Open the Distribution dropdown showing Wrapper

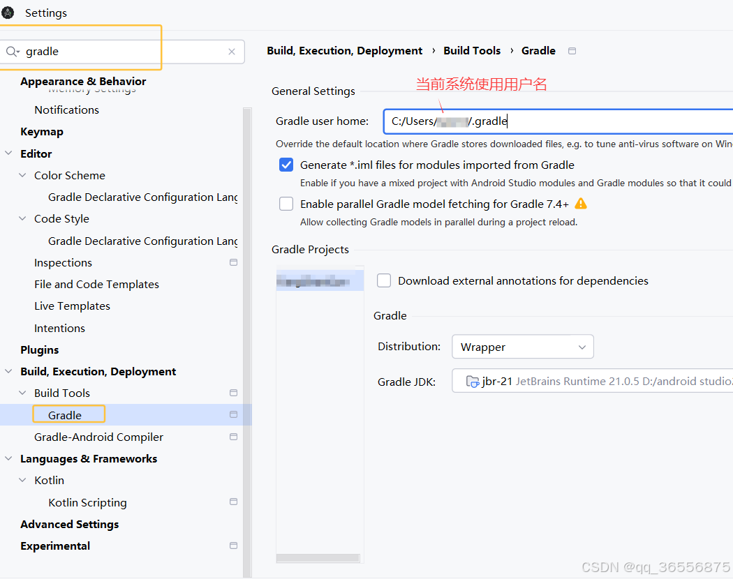pyautogui.click(x=522, y=347)
